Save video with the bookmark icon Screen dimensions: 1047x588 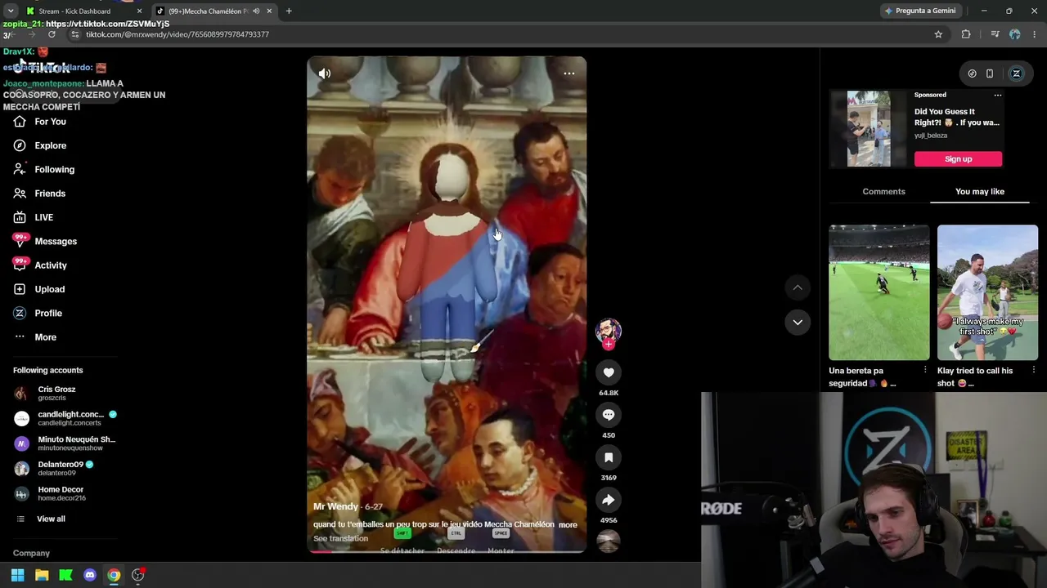tap(609, 457)
